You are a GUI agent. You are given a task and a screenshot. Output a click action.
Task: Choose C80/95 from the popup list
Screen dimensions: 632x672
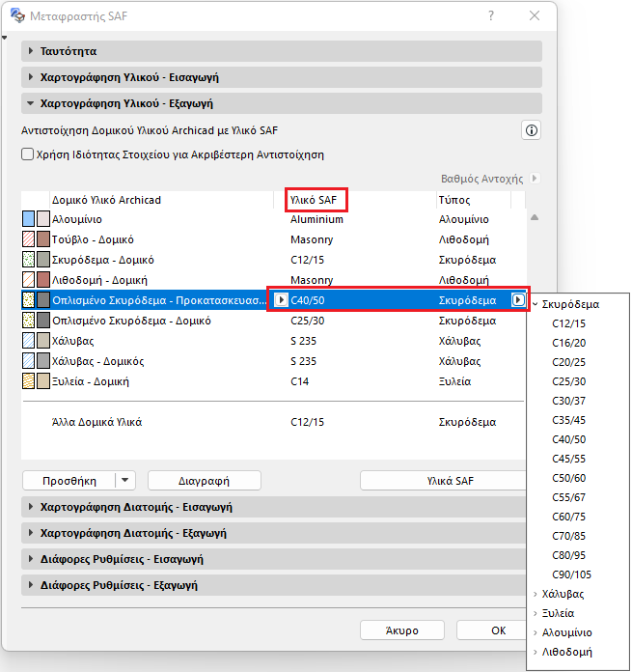tap(568, 555)
